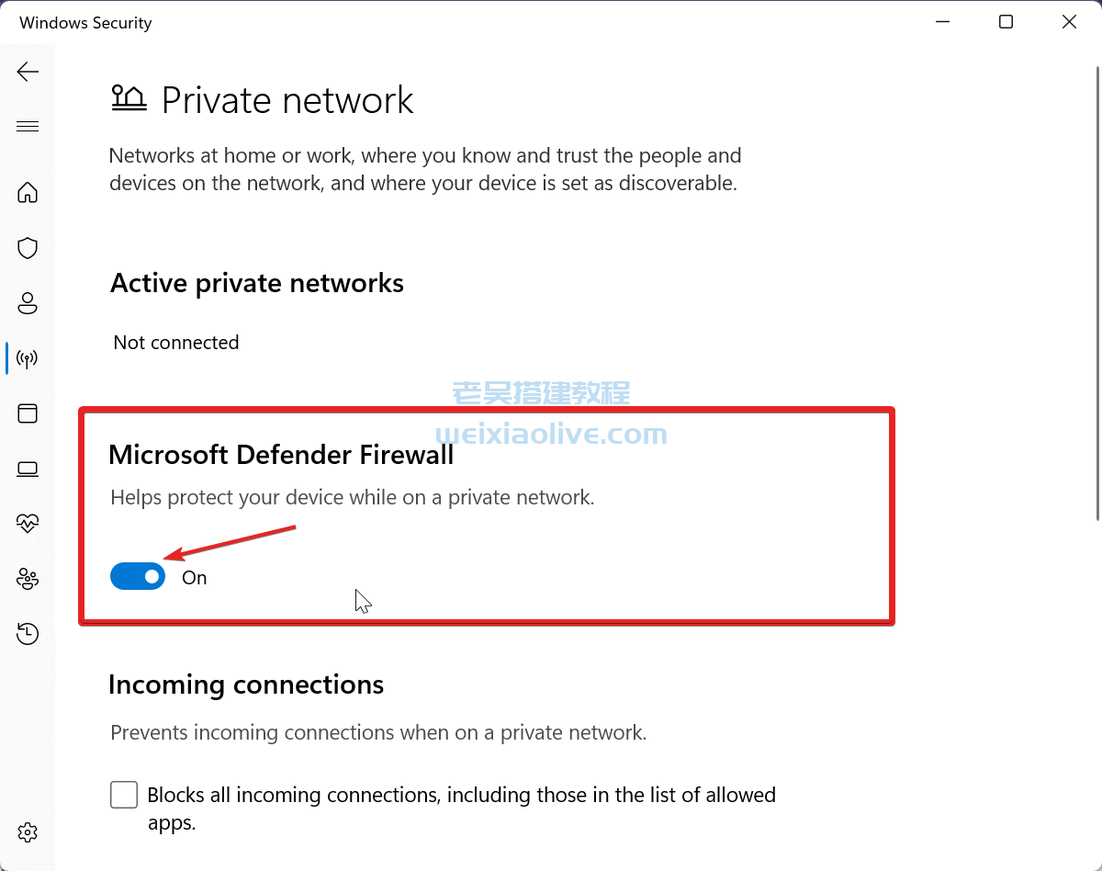
Task: Maximize the Windows Security window
Action: (x=1006, y=21)
